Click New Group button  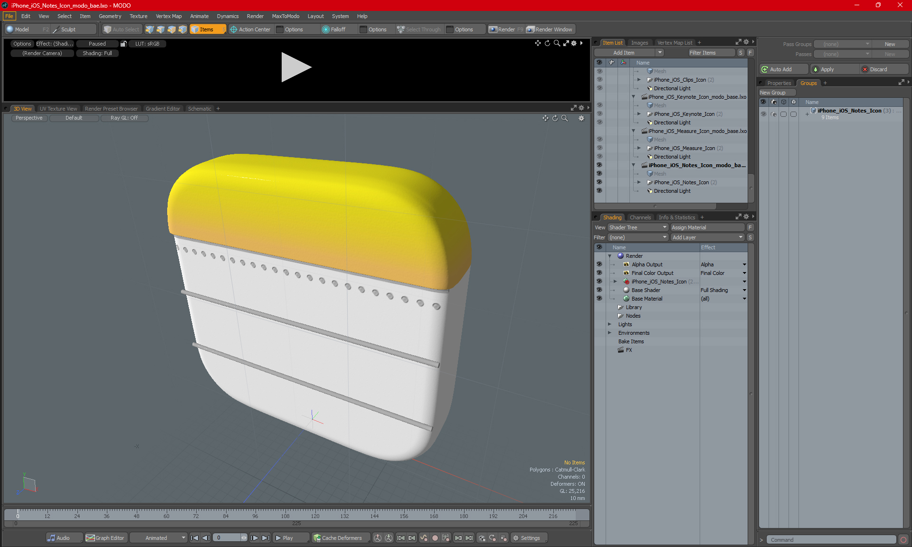click(x=778, y=93)
